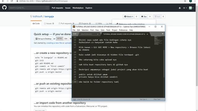Click the Sublime Text app icon in title bar
The image size is (198, 111).
pyautogui.click(x=74, y=27)
